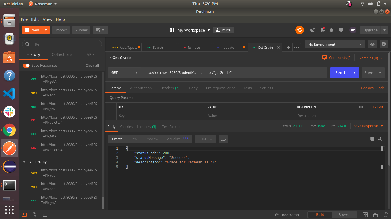Click the query param Key field
This screenshot has height=219, width=391.
click(x=161, y=116)
